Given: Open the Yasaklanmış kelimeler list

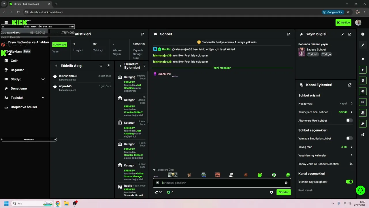Looking at the screenshot, I should [325, 155].
